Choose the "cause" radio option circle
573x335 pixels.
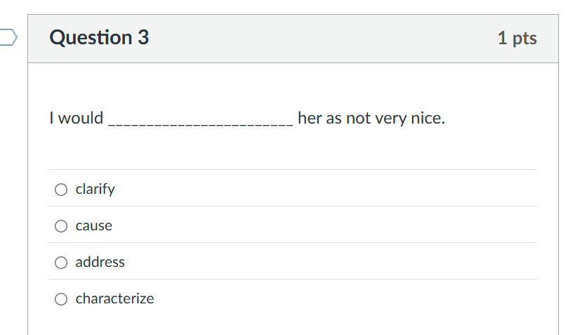[x=62, y=225]
